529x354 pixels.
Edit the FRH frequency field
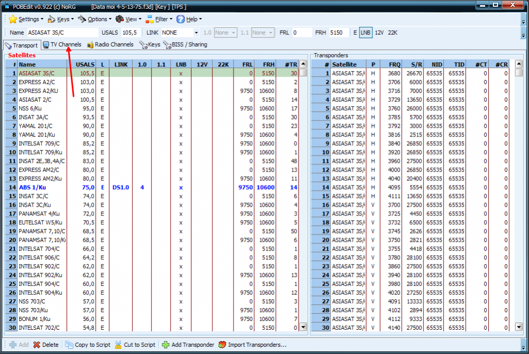(x=339, y=33)
